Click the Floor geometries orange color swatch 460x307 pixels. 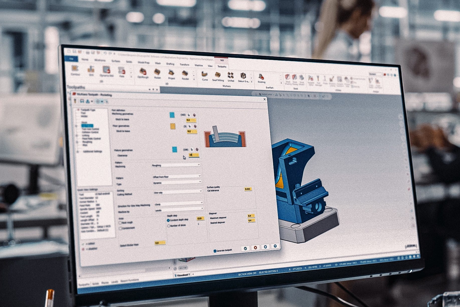[x=173, y=126]
